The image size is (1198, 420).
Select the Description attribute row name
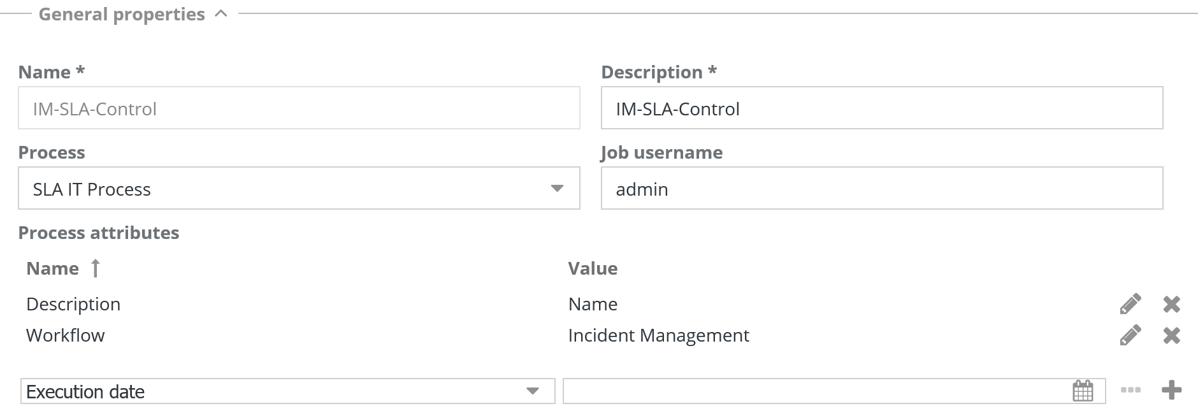(73, 304)
